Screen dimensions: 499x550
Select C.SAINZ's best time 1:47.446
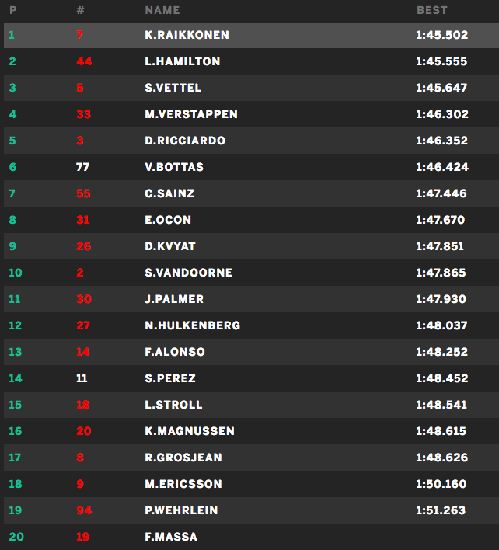pos(440,193)
